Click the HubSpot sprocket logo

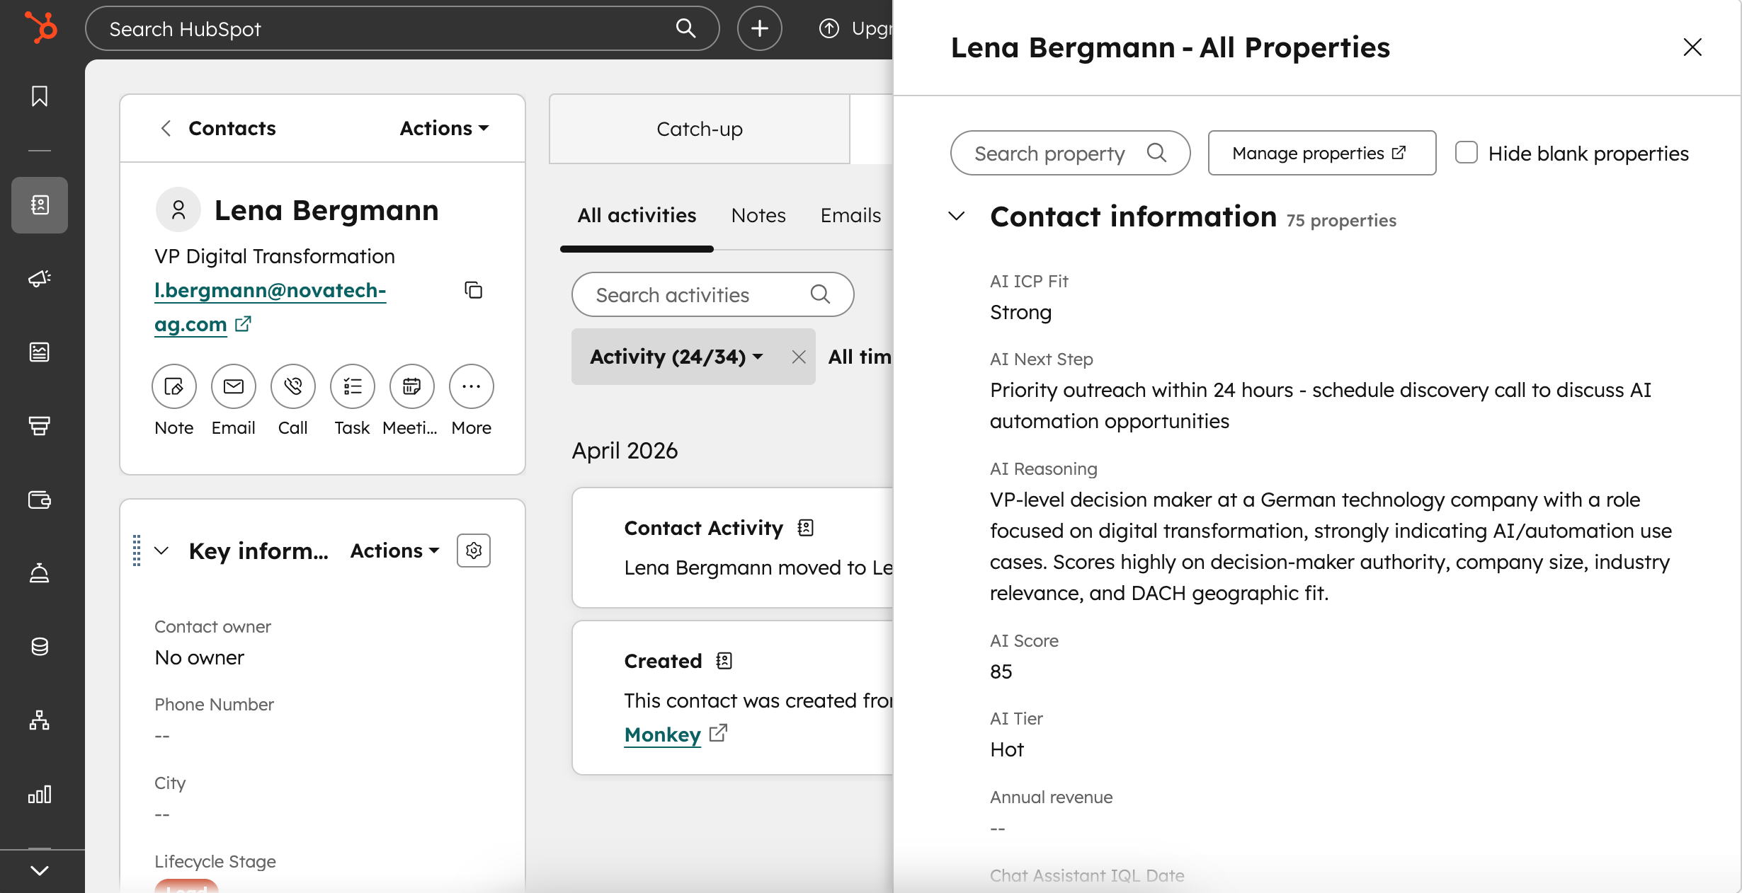pos(41,28)
